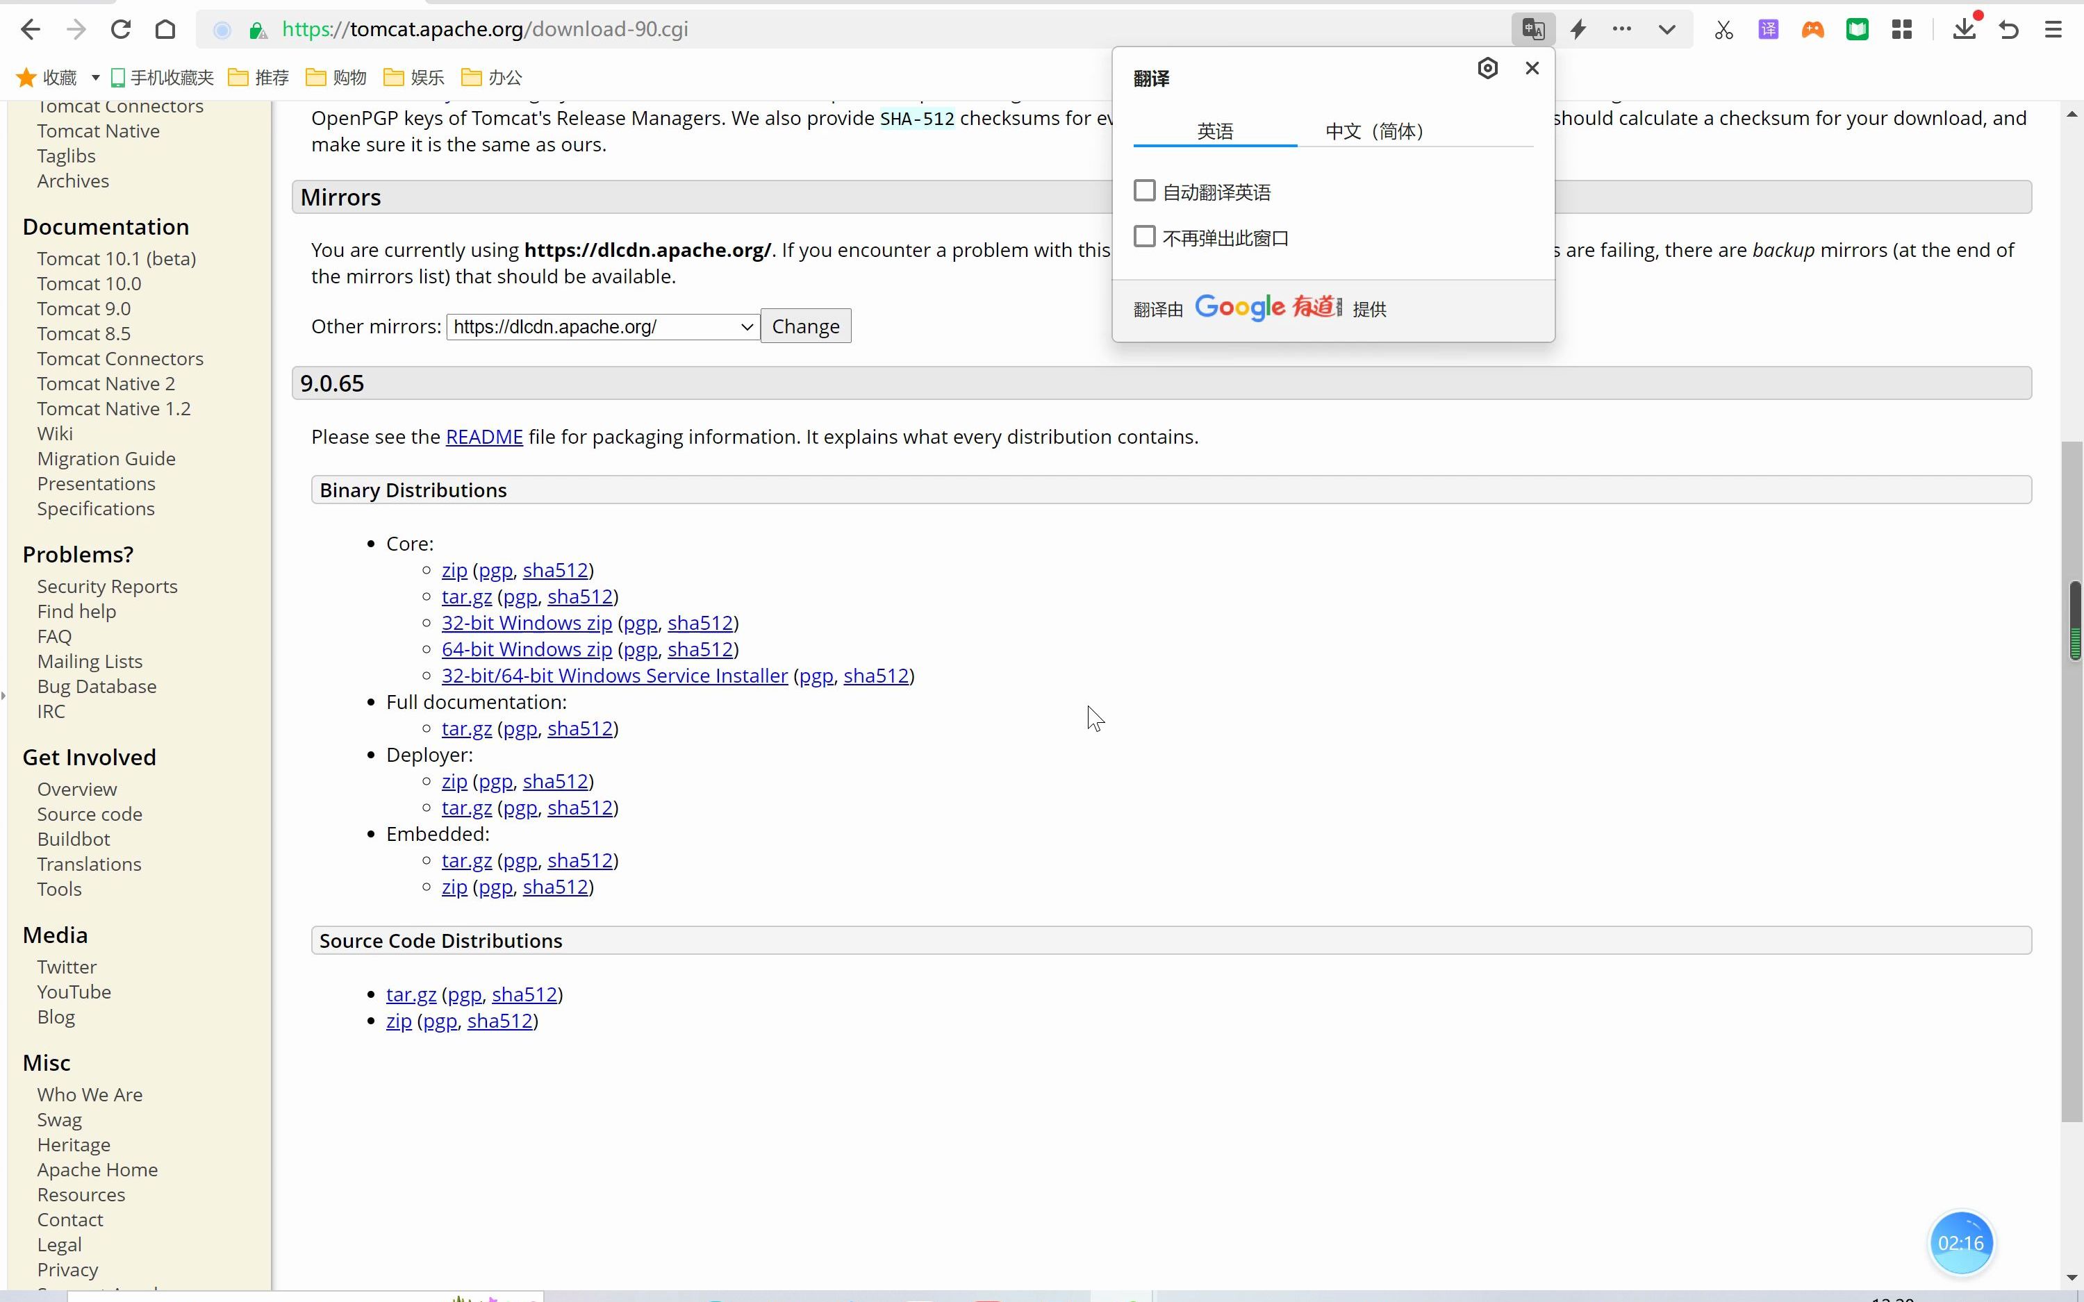Go to browser home page
Image resolution: width=2084 pixels, height=1302 pixels.
tap(165, 29)
